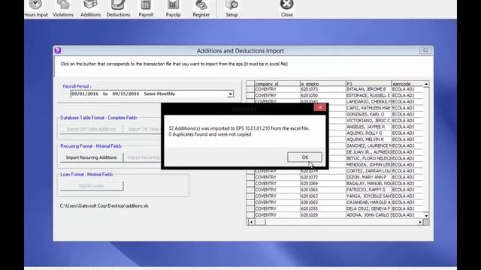
Task: Click the F3 column header
Action: 368,83
